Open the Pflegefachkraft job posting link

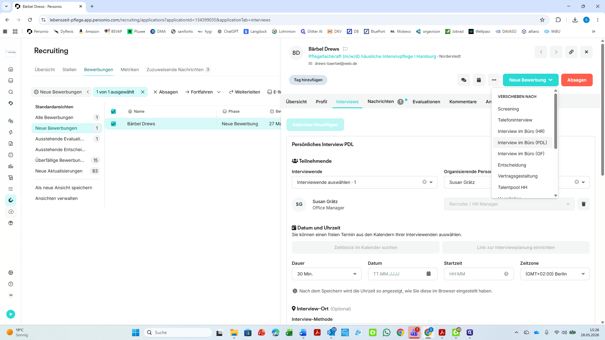372,56
